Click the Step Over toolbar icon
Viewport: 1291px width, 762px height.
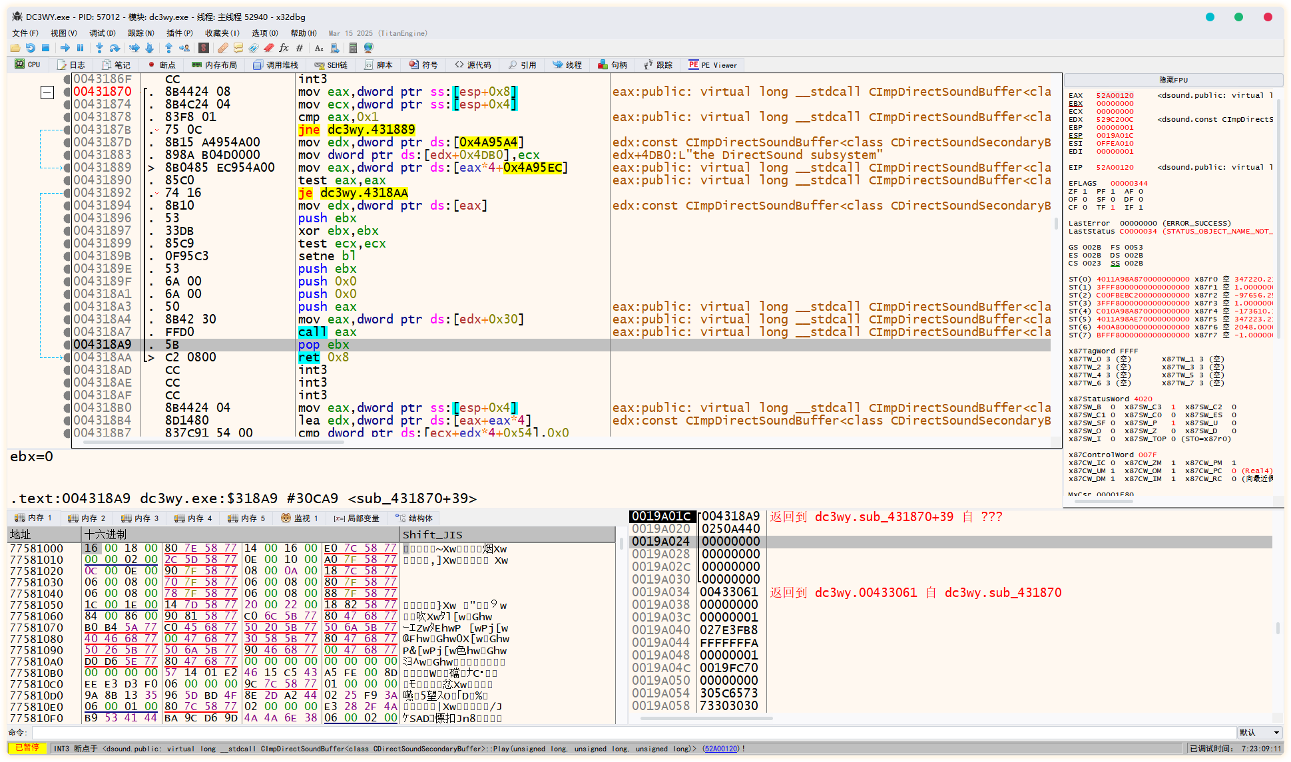click(x=115, y=48)
